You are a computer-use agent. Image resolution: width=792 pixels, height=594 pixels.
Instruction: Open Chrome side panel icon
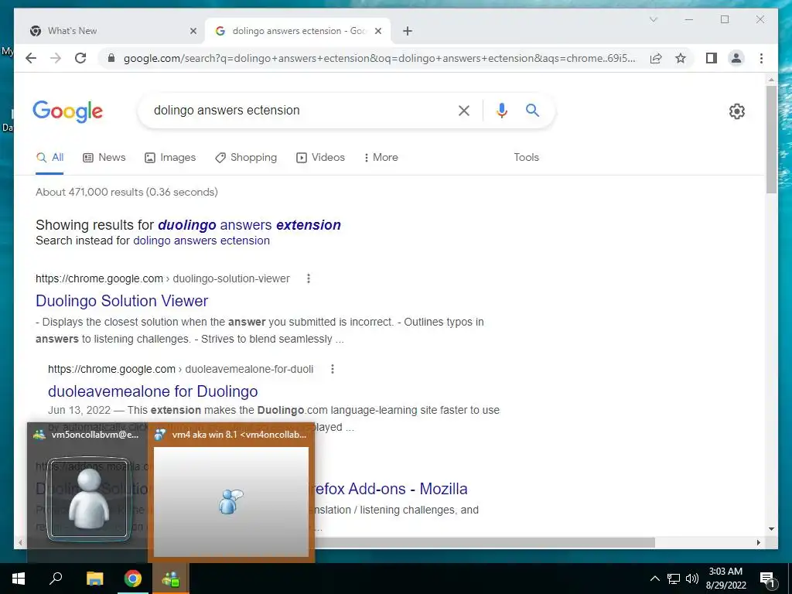712,58
